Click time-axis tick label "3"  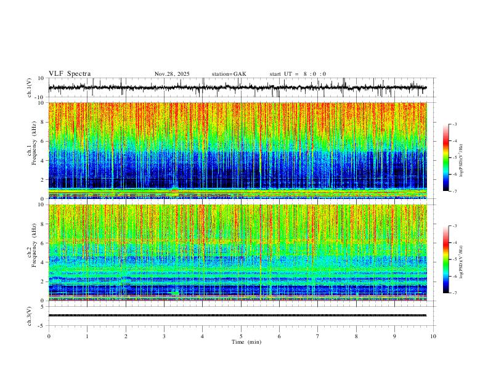tap(164, 336)
